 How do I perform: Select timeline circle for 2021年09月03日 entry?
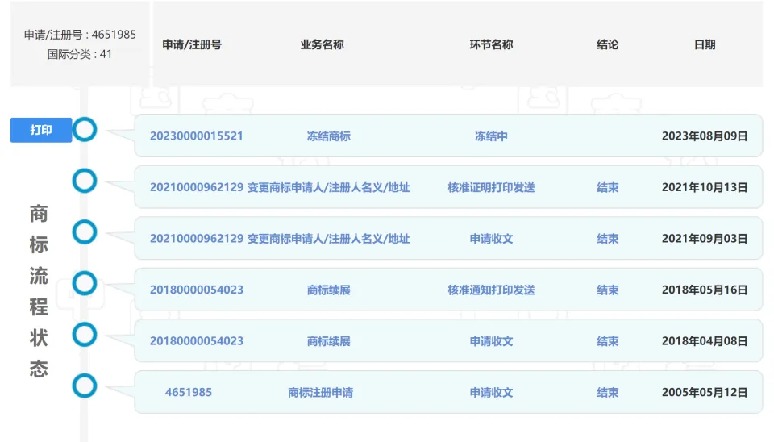tap(85, 232)
